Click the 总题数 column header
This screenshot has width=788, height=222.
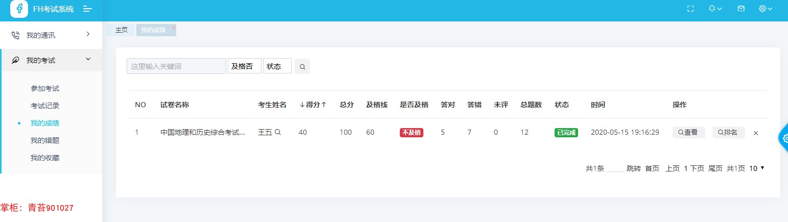(531, 105)
